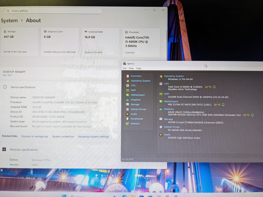Viewport: 263px width, 197px height.
Task: Open the File menu in Speccy
Action: (x=124, y=68)
